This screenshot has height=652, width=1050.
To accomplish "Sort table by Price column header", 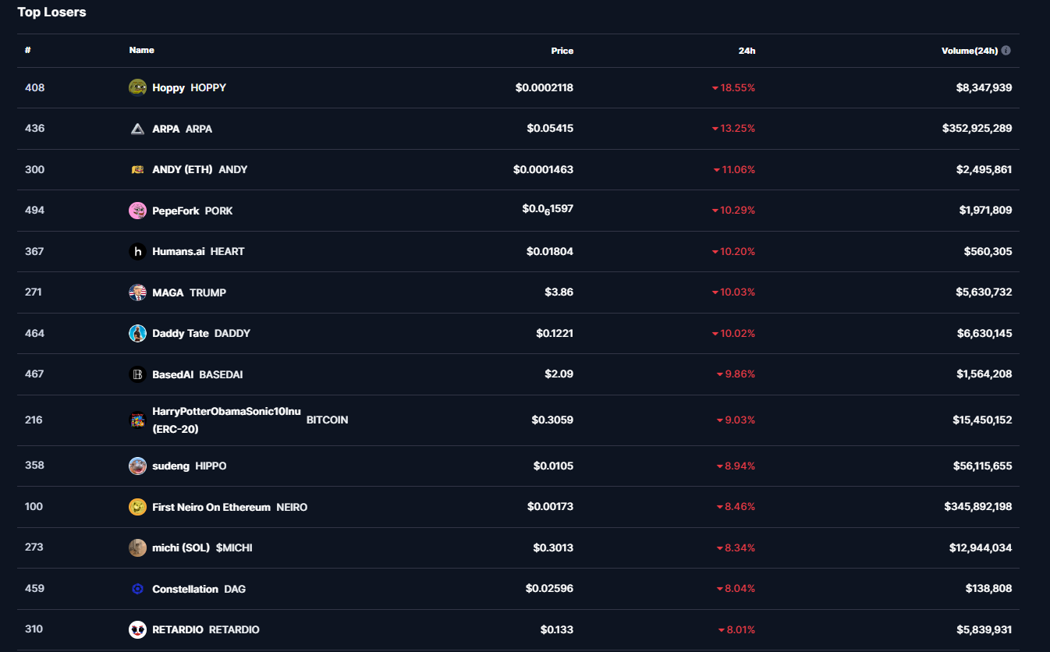I will [562, 51].
